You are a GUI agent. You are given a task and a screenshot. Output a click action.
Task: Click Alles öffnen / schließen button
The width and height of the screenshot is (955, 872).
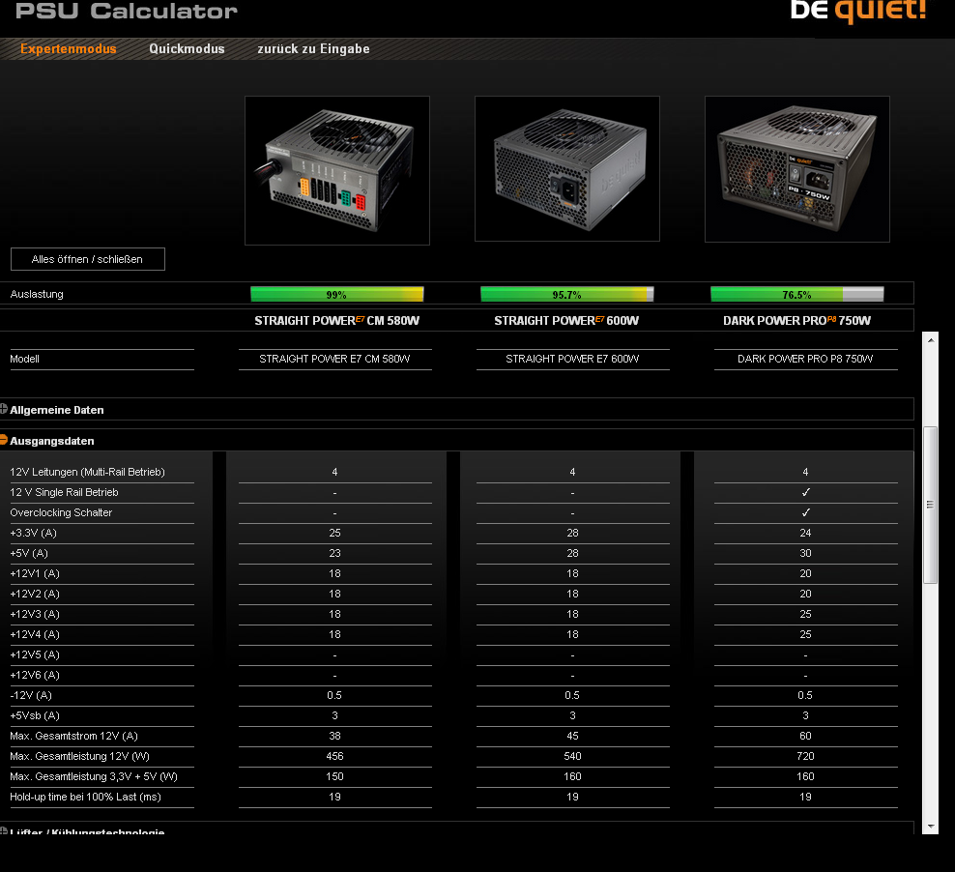tap(88, 259)
